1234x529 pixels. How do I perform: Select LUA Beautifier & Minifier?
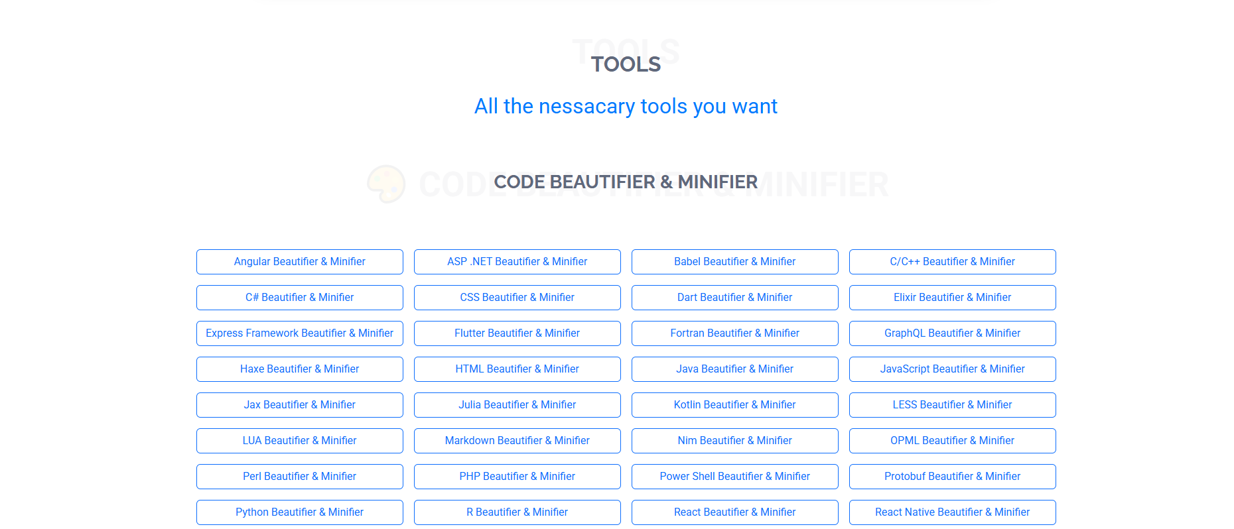coord(300,441)
